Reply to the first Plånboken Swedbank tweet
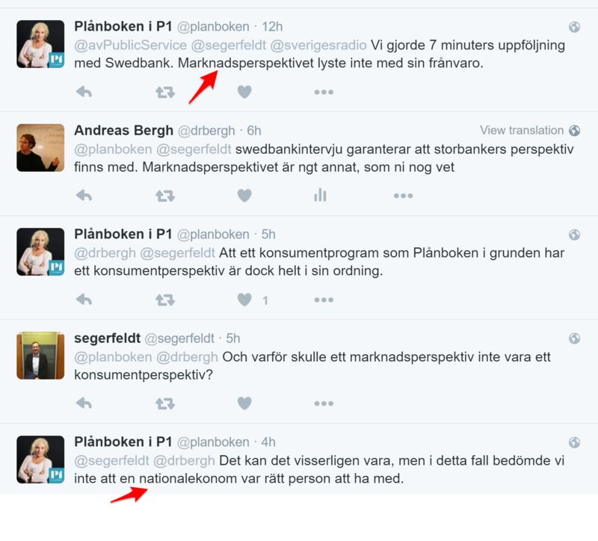 [x=84, y=92]
